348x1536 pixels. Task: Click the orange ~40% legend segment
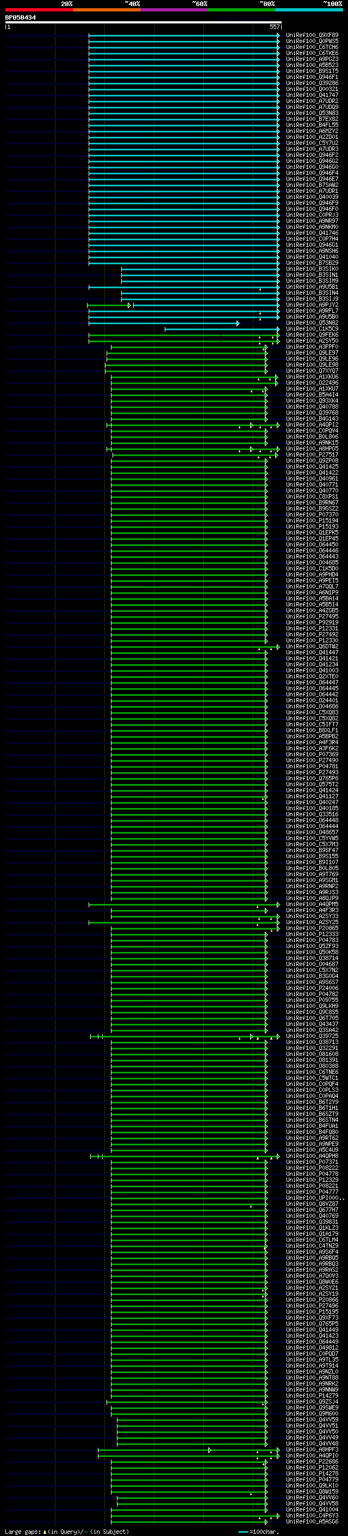click(x=107, y=10)
